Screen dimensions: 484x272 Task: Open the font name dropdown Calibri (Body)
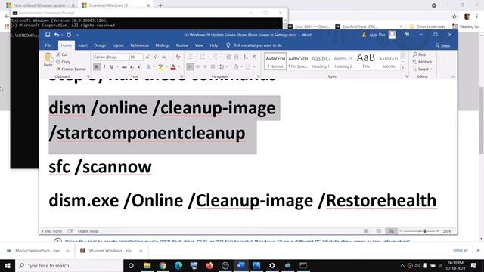(x=126, y=57)
